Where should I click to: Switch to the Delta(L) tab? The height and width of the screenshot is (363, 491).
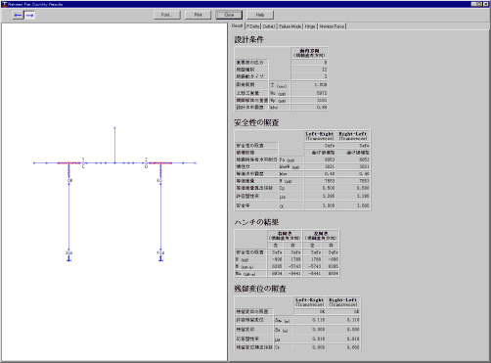[x=269, y=26]
